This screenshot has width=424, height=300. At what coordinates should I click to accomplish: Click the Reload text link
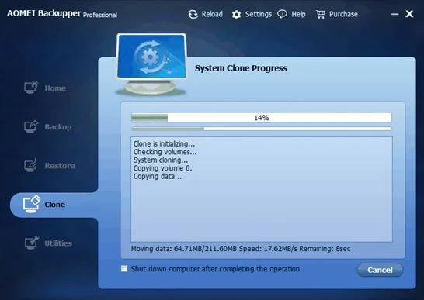[212, 14]
